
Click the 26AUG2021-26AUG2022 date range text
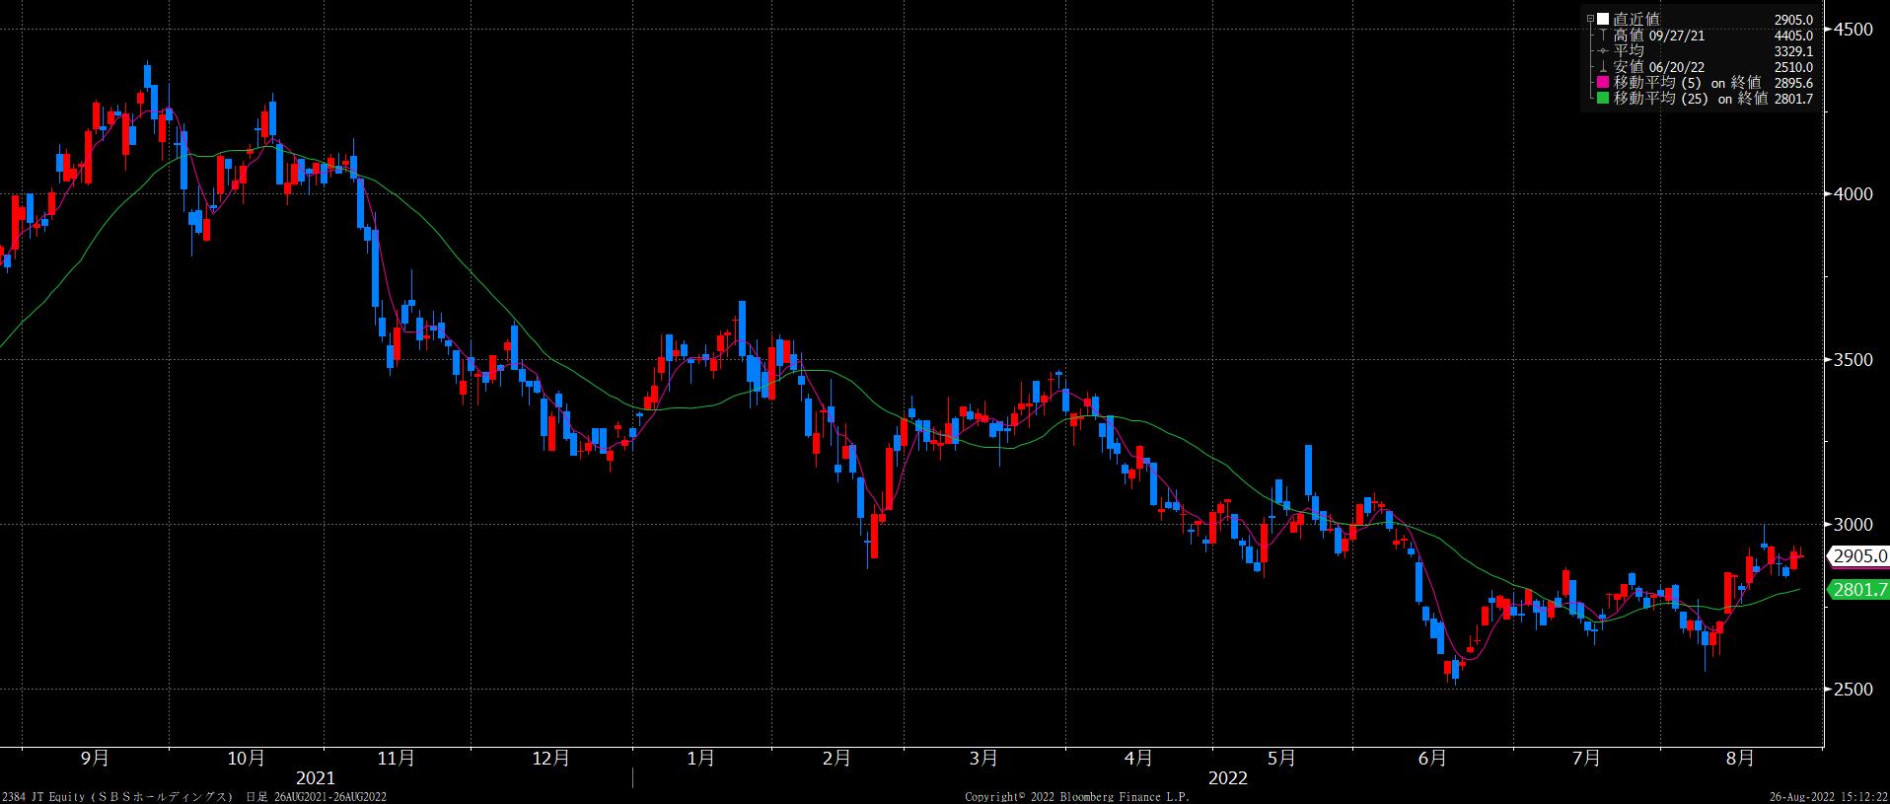[x=329, y=796]
